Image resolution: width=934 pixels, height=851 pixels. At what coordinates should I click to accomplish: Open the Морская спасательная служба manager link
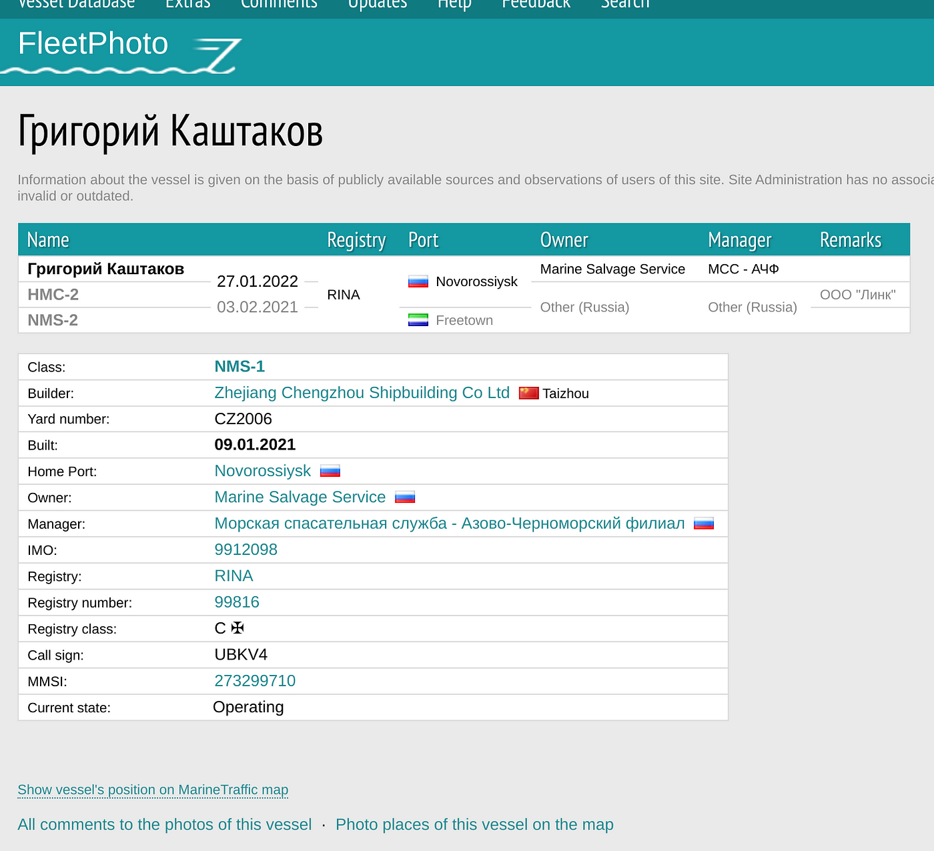450,524
